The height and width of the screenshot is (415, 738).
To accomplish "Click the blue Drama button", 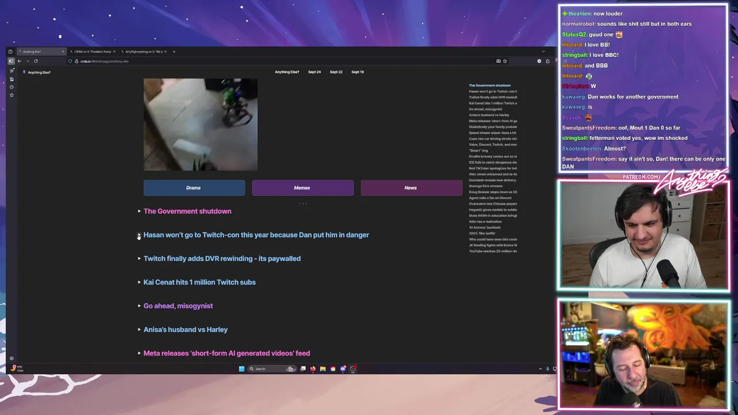I will (x=194, y=188).
